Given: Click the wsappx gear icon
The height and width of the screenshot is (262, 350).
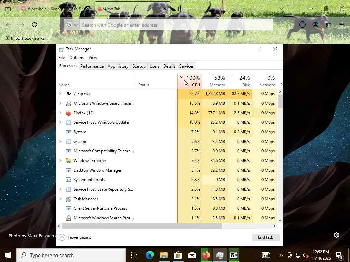Looking at the screenshot, I should click(68, 142).
